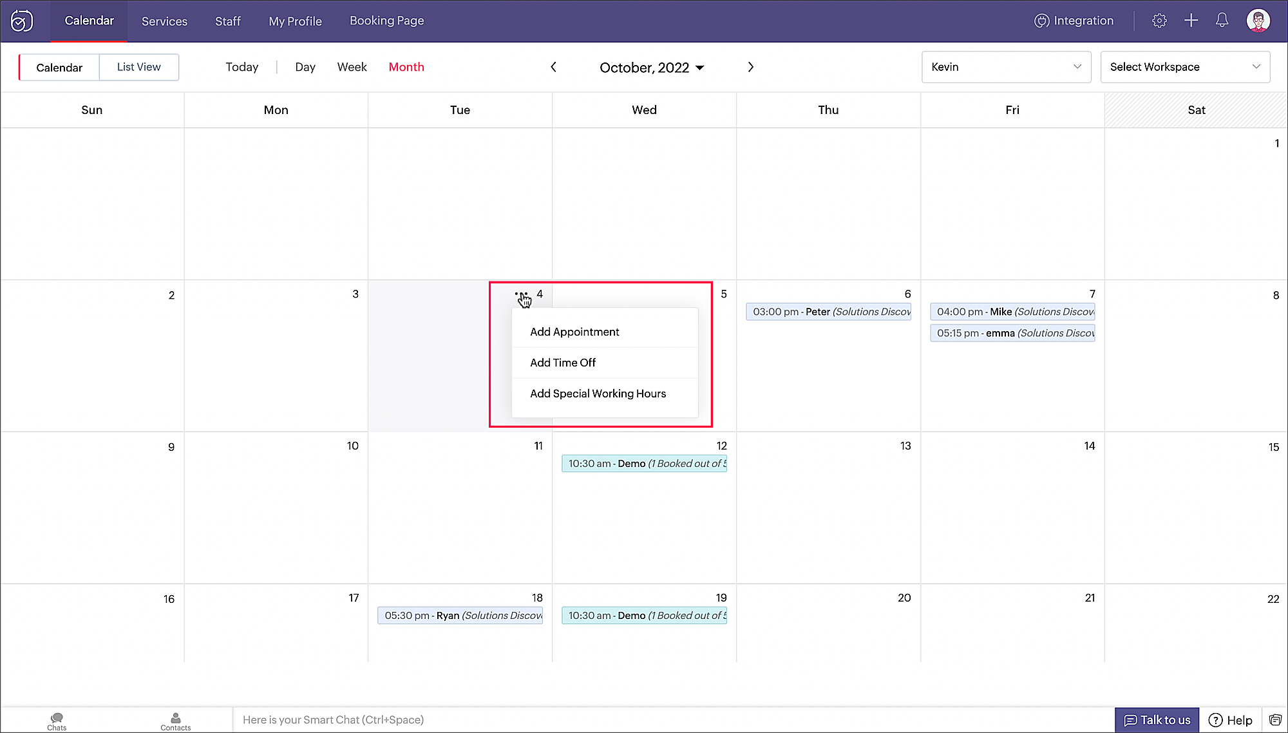The height and width of the screenshot is (733, 1288).
Task: Expand the Kevin staff dropdown
Action: [x=1006, y=67]
